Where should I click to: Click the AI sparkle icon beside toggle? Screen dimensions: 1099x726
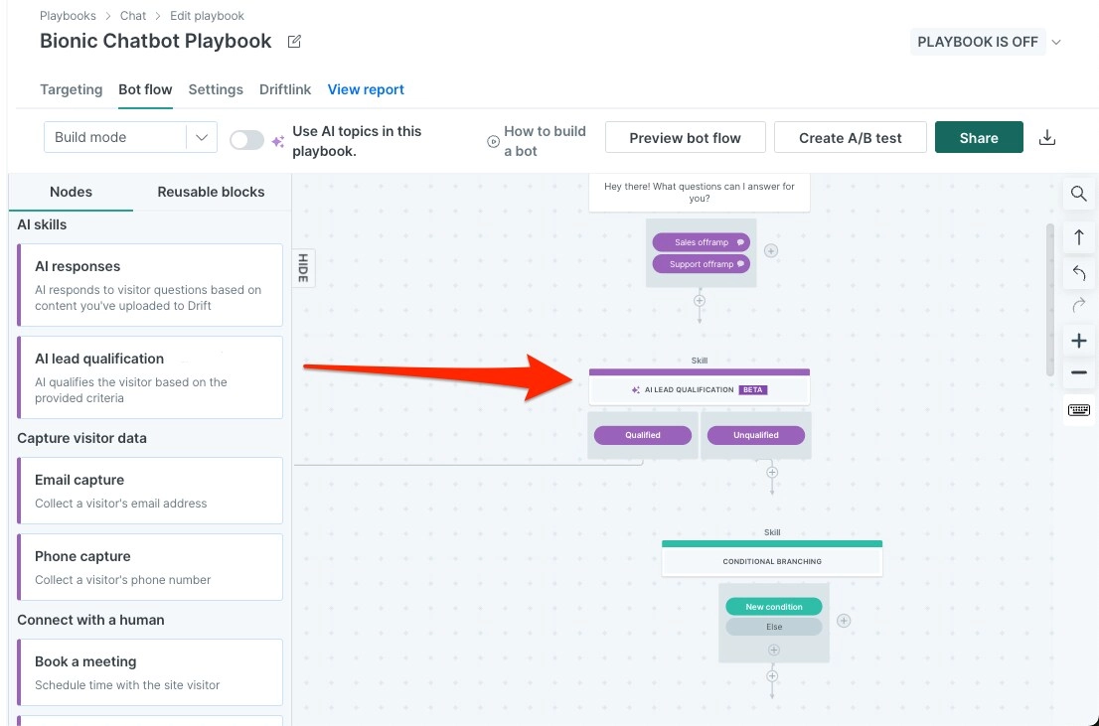click(277, 141)
